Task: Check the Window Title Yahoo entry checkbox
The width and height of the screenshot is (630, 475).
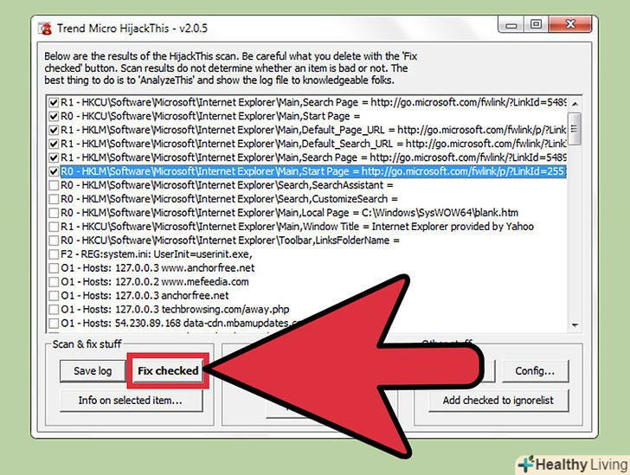Action: (54, 227)
